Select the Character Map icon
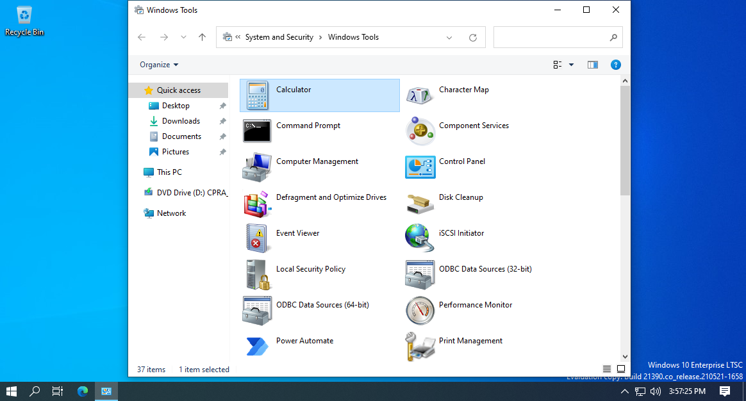The height and width of the screenshot is (401, 746). click(x=420, y=95)
